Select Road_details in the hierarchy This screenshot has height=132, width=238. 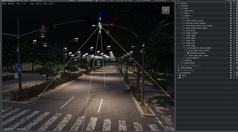pyautogui.click(x=189, y=63)
